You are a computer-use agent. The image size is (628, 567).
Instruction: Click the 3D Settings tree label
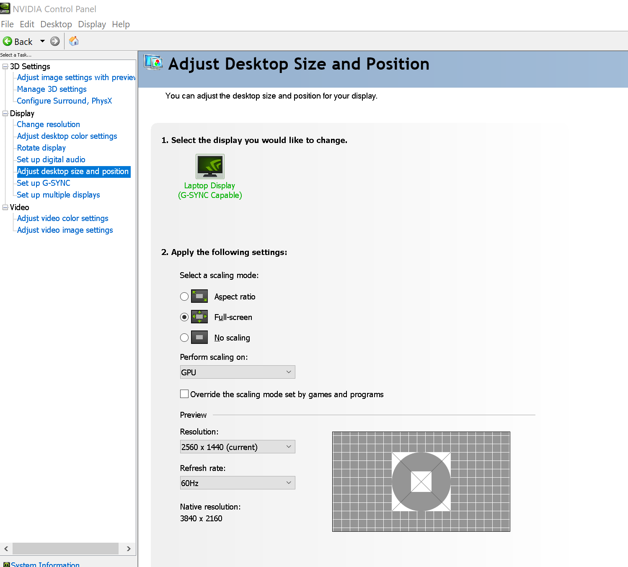(30, 66)
